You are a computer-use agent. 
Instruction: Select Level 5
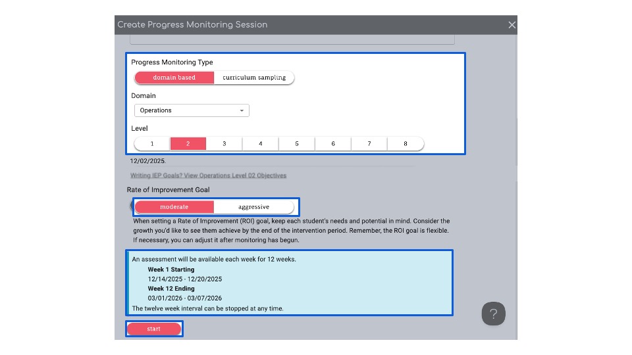(297, 144)
